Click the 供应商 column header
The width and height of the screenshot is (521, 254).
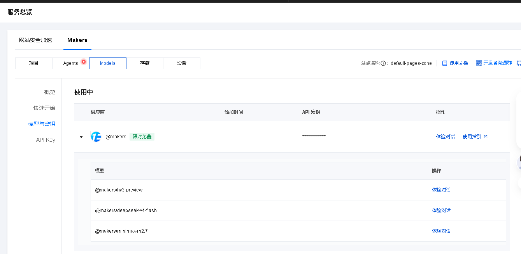98,112
